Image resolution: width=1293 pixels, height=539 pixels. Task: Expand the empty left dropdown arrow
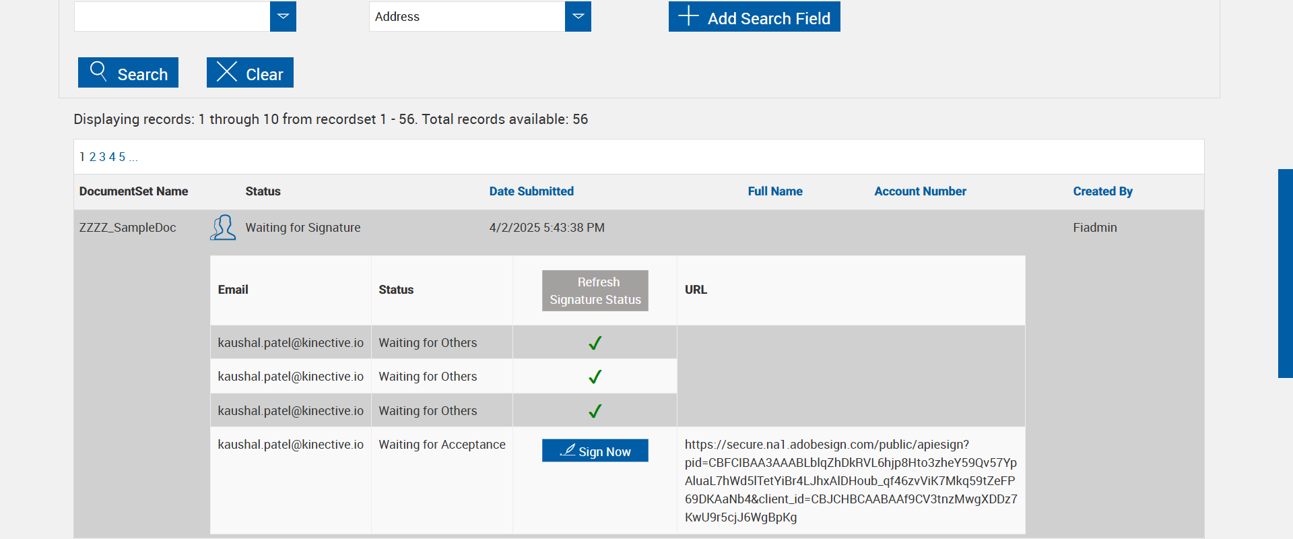pos(283,16)
